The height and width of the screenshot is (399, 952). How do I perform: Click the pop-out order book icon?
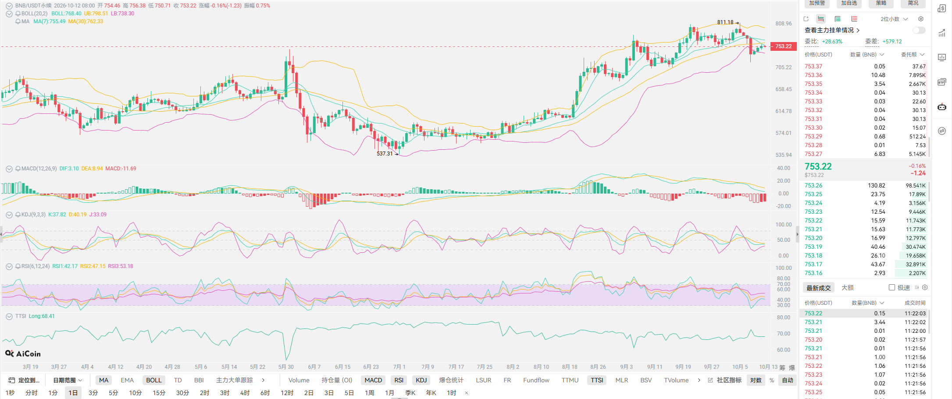[806, 19]
